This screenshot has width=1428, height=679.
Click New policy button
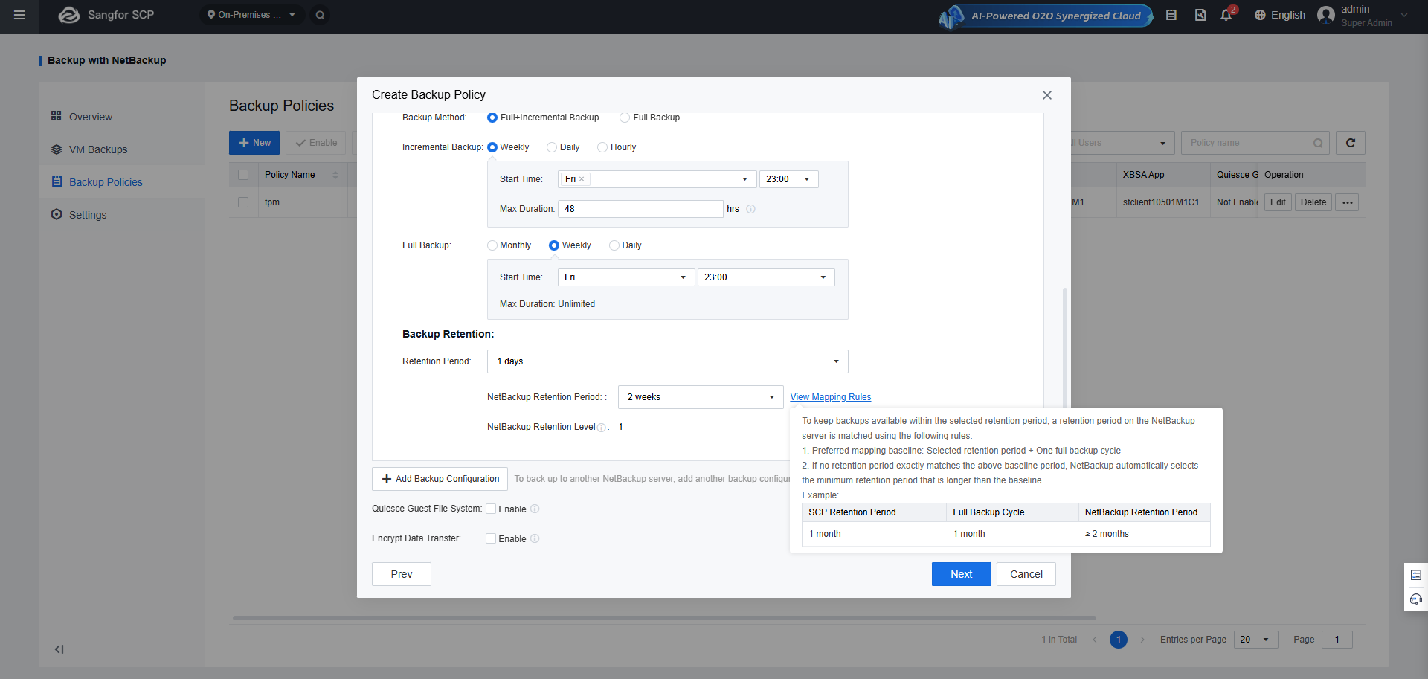tap(254, 143)
